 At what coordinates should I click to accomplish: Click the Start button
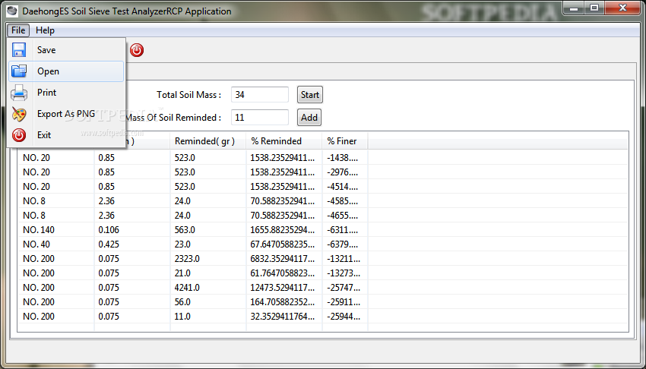(310, 95)
